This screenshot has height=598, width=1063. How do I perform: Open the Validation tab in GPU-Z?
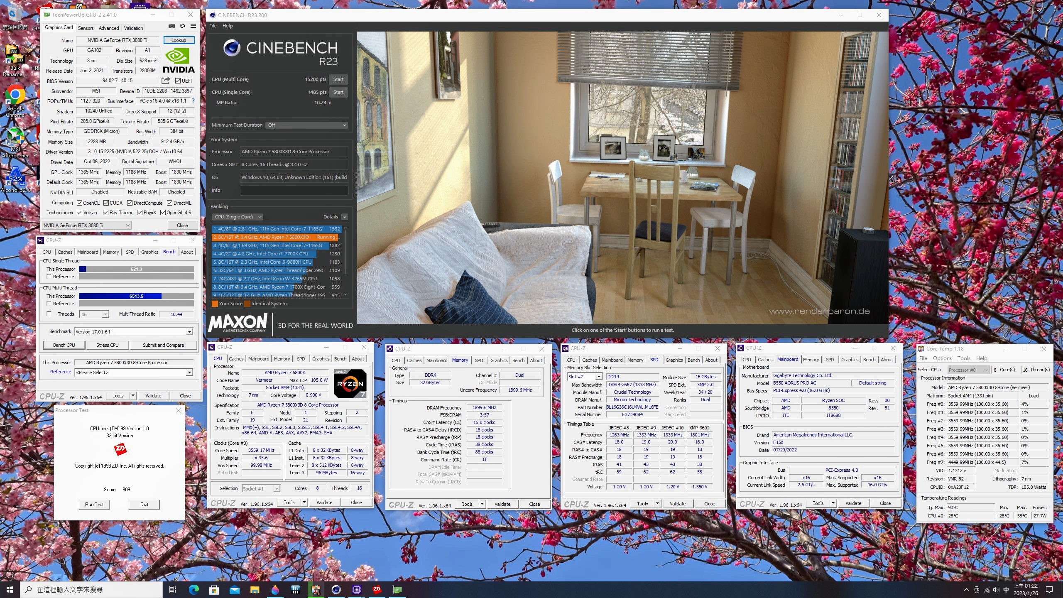click(134, 28)
